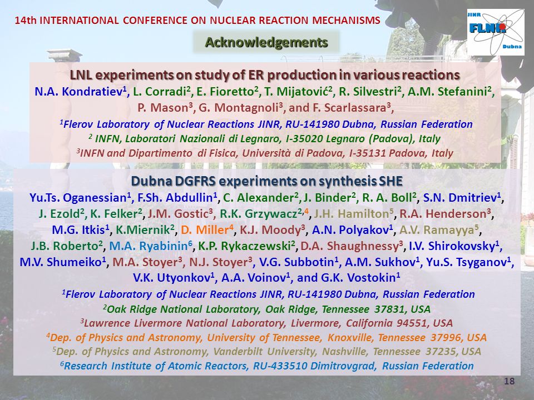
Task: Select the University of Tennessee Knoxville affiliation
Action: coord(266,337)
